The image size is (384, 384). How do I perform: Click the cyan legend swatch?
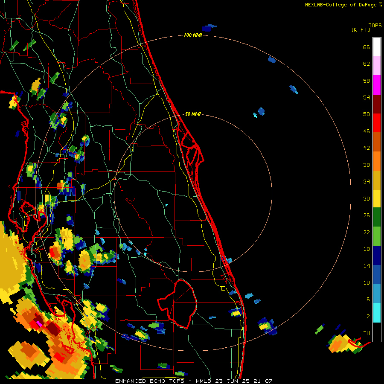377,313
